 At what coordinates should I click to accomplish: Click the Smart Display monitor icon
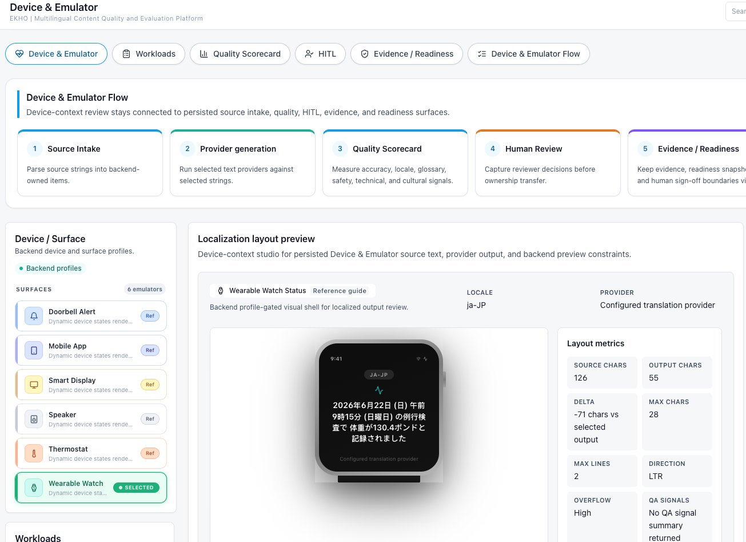34,385
